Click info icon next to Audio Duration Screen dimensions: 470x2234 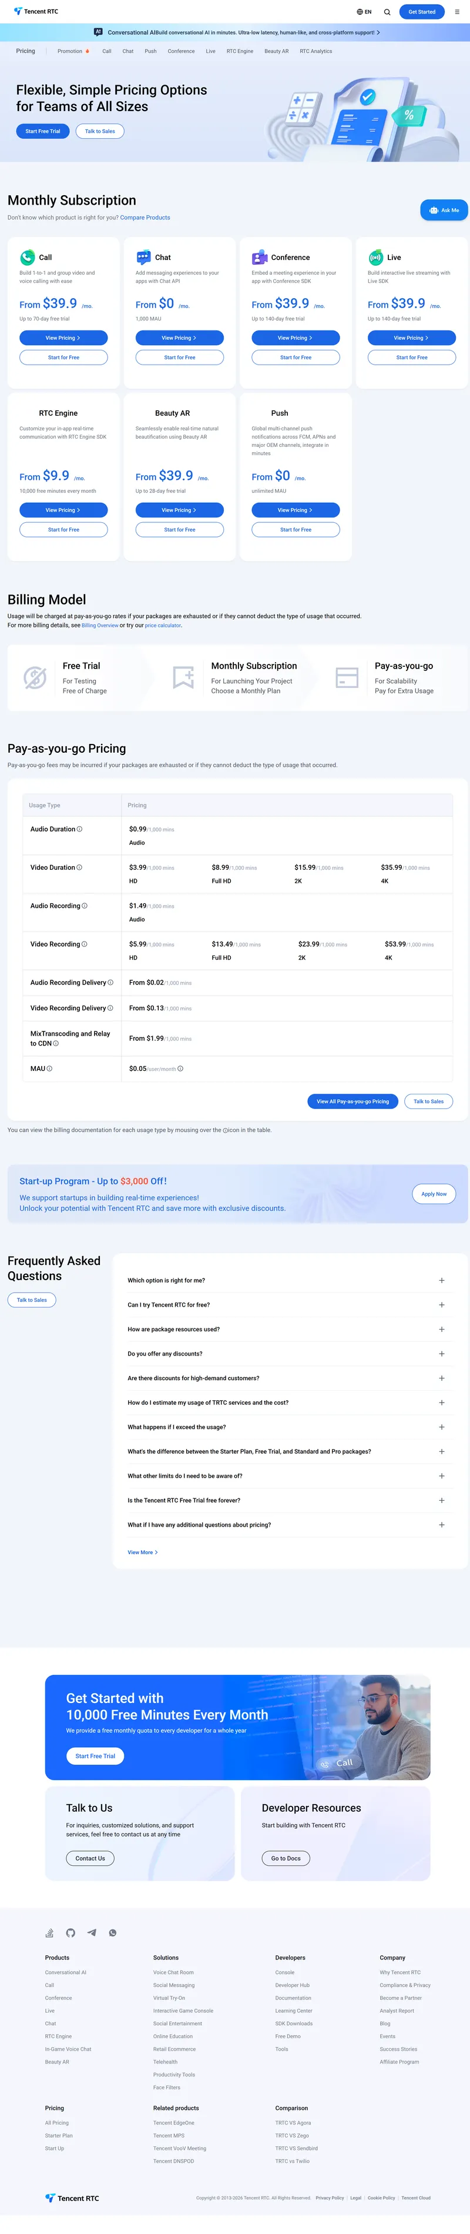[80, 829]
